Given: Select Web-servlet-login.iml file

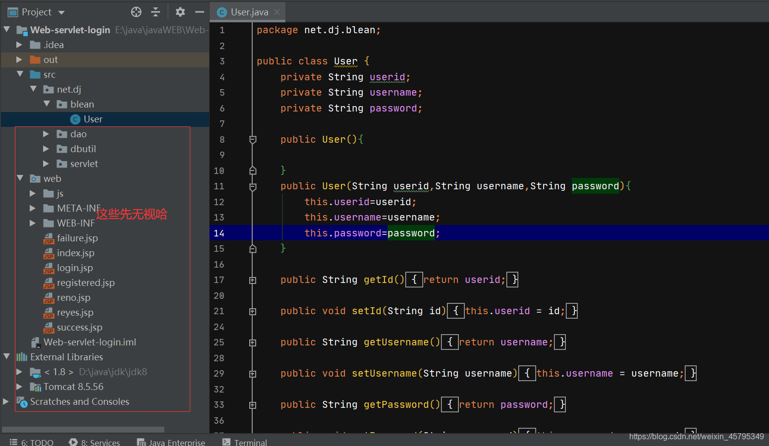Looking at the screenshot, I should 90,342.
